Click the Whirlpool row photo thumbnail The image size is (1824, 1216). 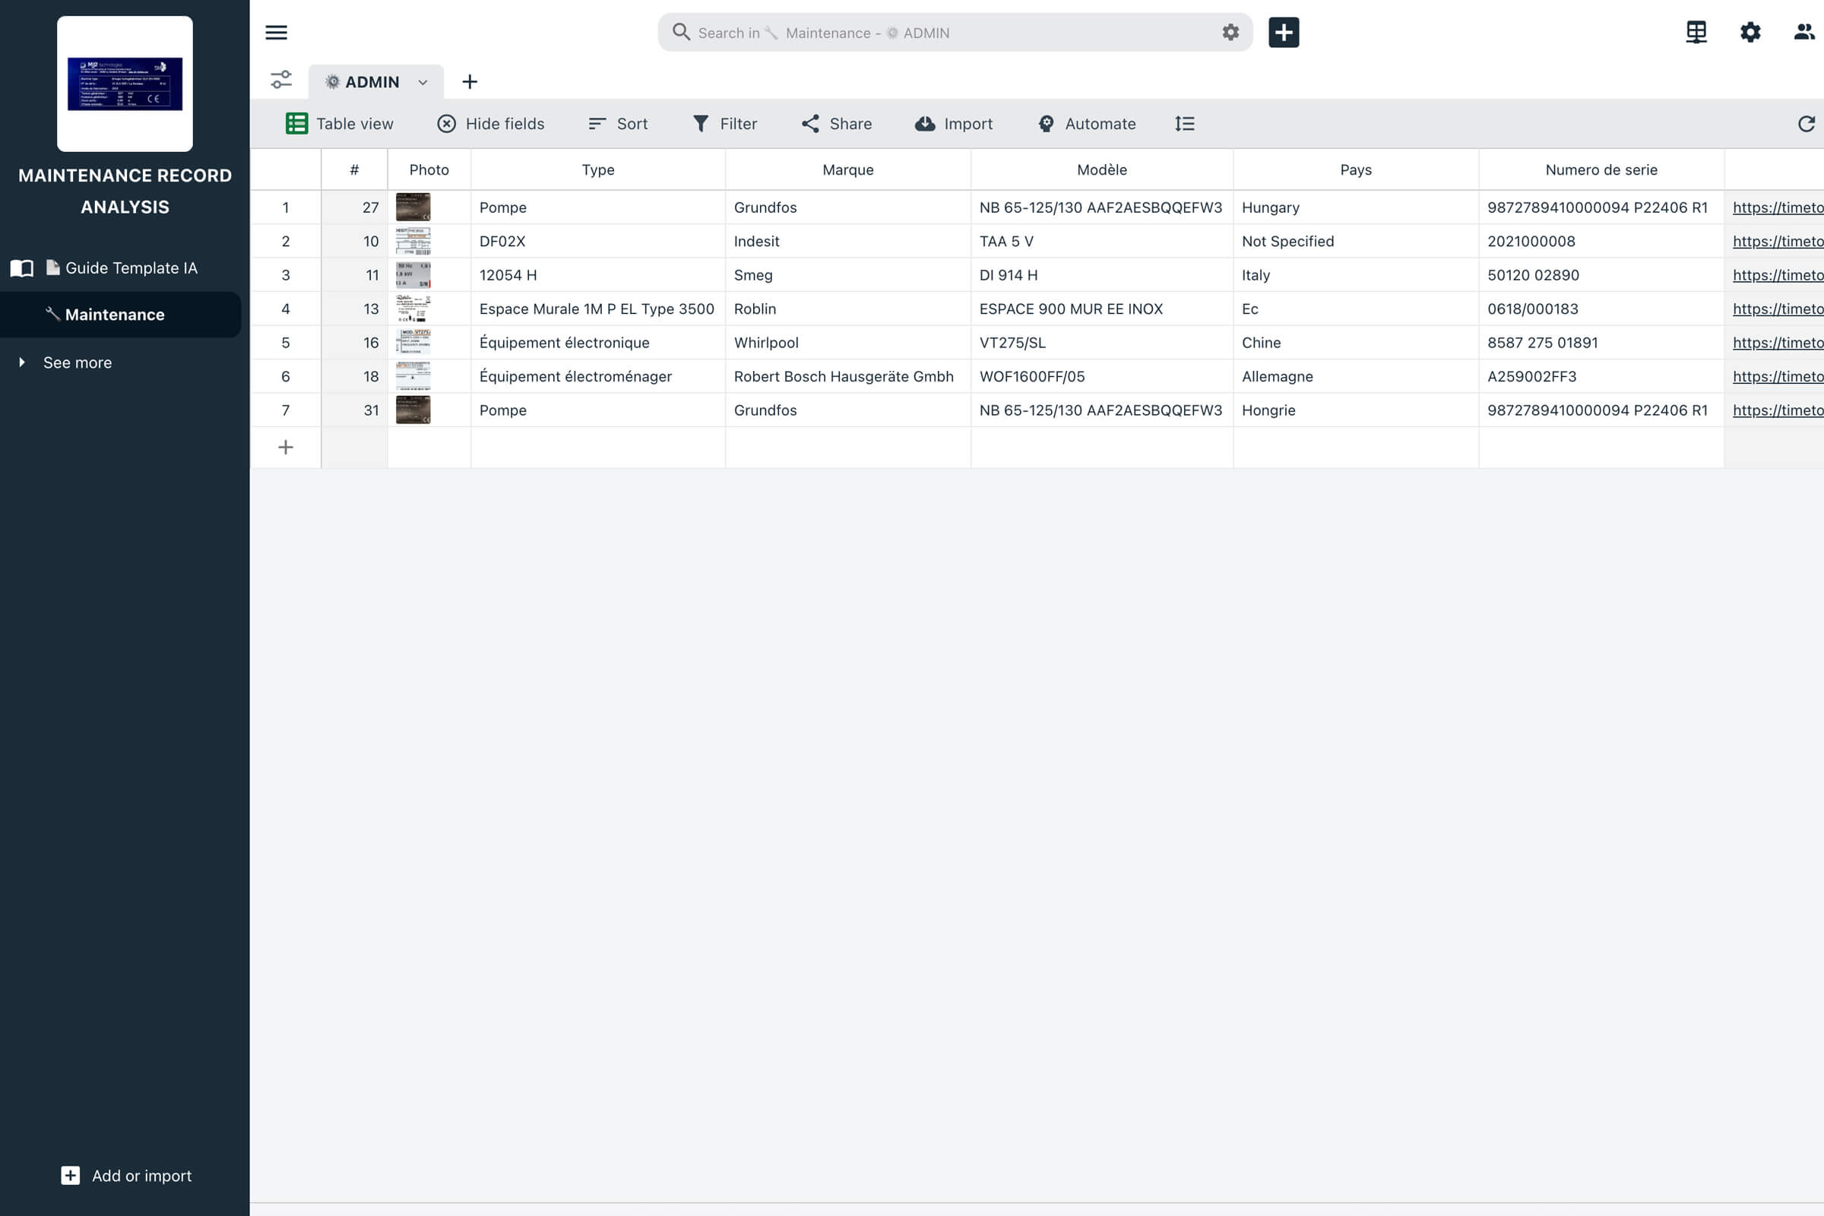click(x=413, y=343)
